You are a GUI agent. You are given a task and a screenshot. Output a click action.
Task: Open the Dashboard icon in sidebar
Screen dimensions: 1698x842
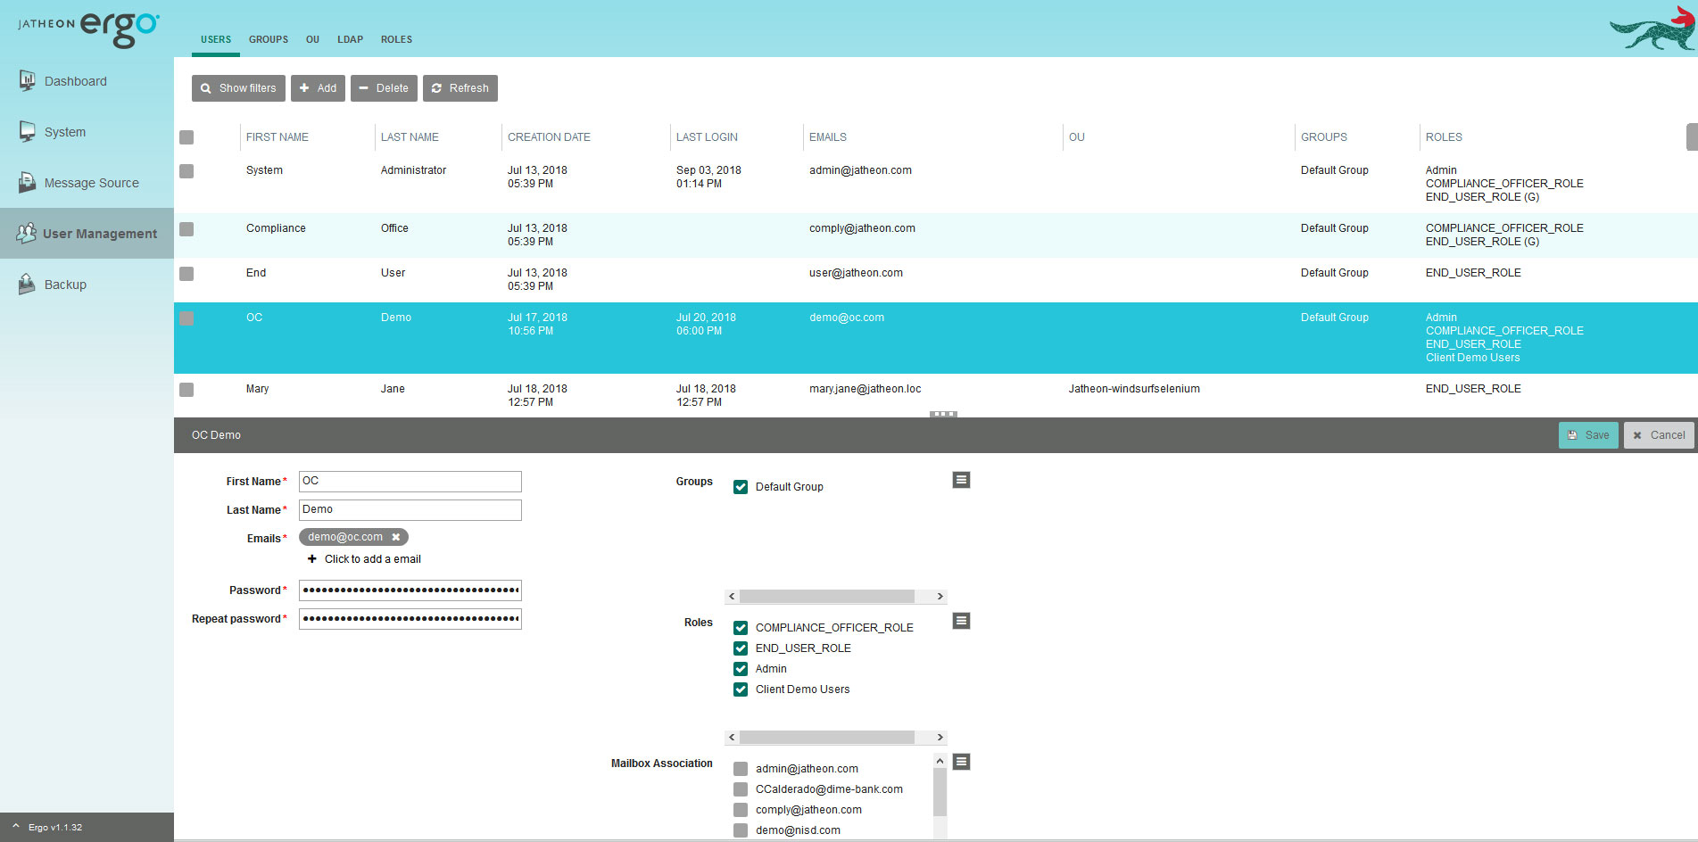tap(28, 80)
